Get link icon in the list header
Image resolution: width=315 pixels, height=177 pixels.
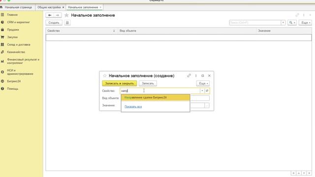point(297,15)
